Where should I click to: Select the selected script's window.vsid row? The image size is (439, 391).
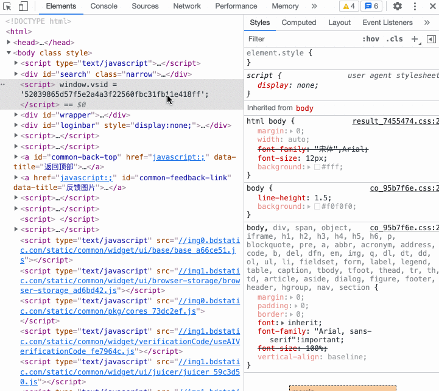point(122,94)
